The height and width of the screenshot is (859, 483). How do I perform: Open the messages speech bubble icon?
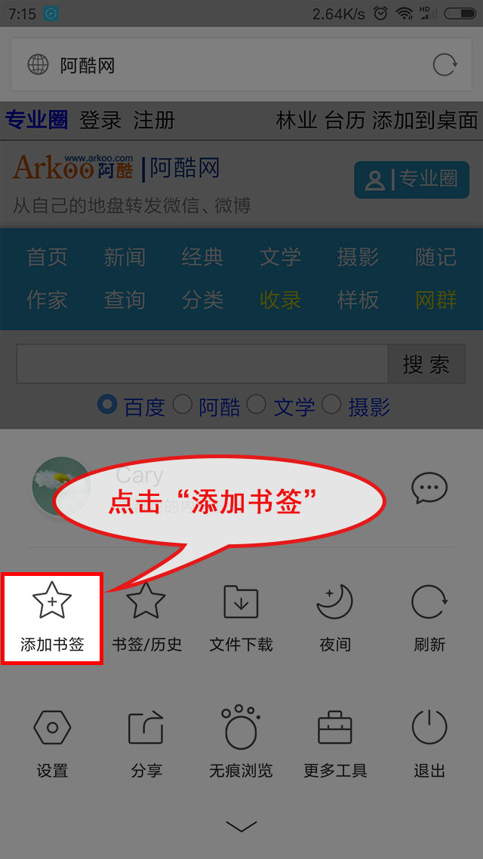[x=429, y=488]
